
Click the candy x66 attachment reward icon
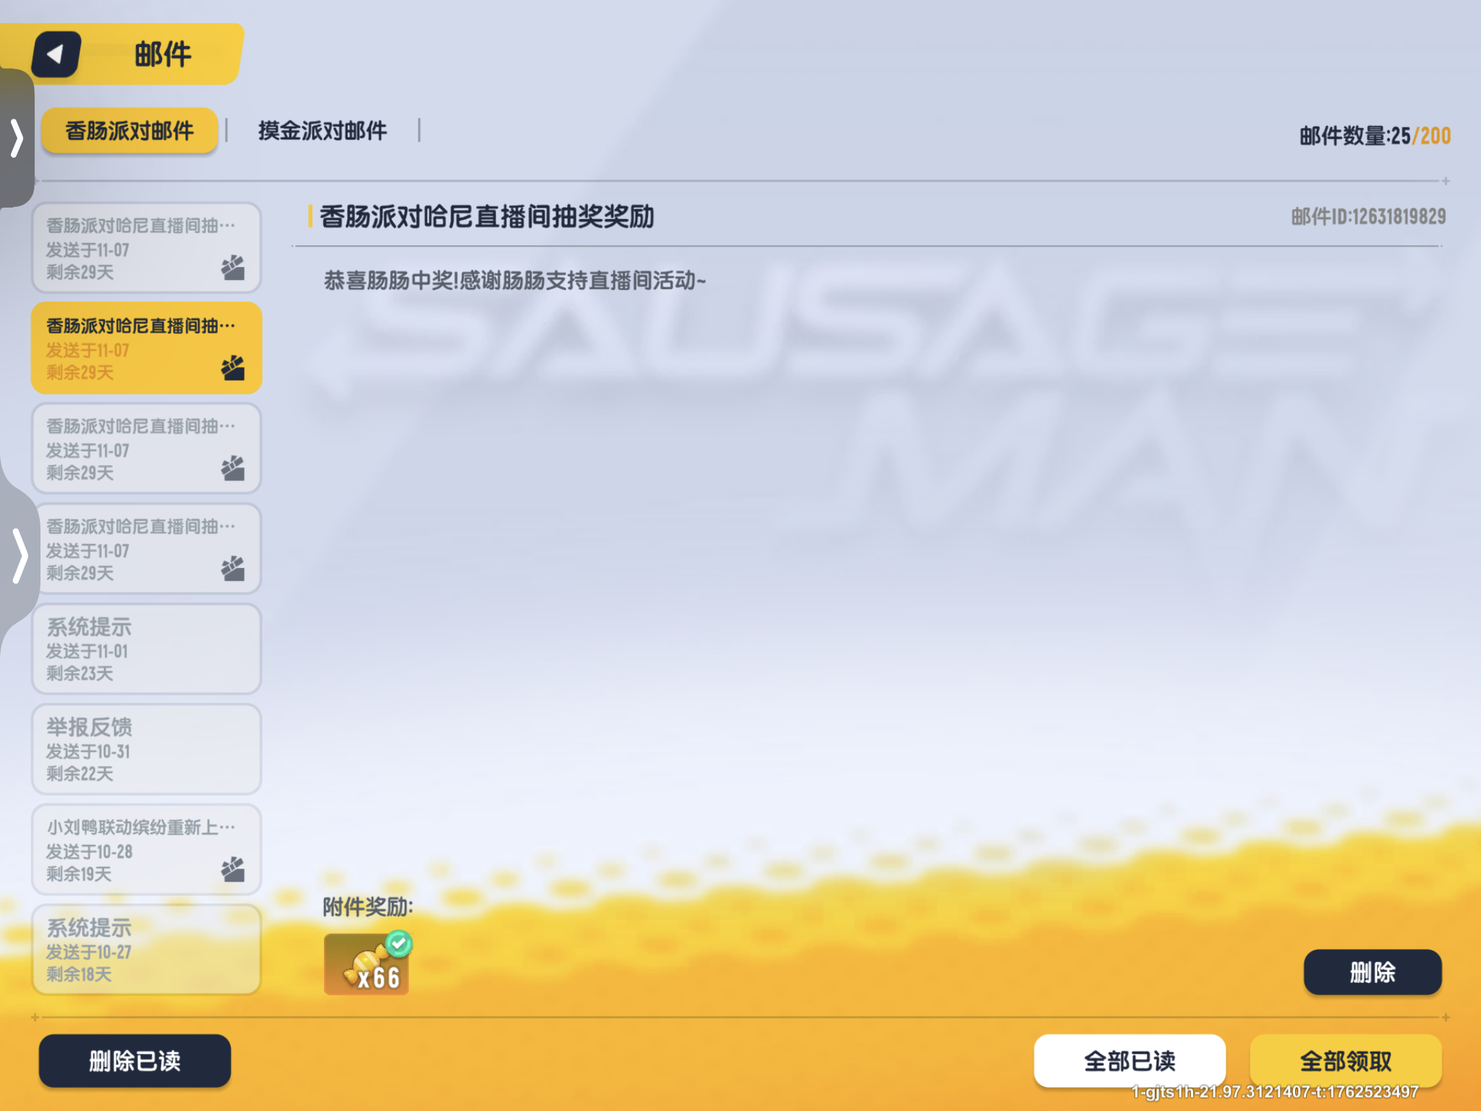[367, 966]
